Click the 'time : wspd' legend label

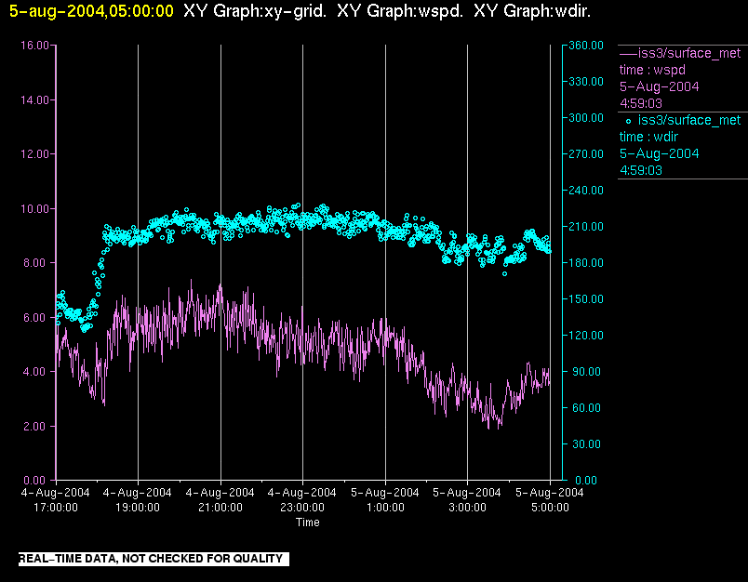pyautogui.click(x=652, y=70)
